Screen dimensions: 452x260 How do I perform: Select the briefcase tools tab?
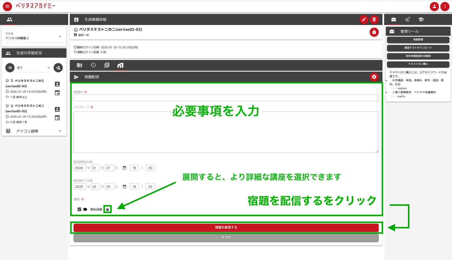click(394, 19)
